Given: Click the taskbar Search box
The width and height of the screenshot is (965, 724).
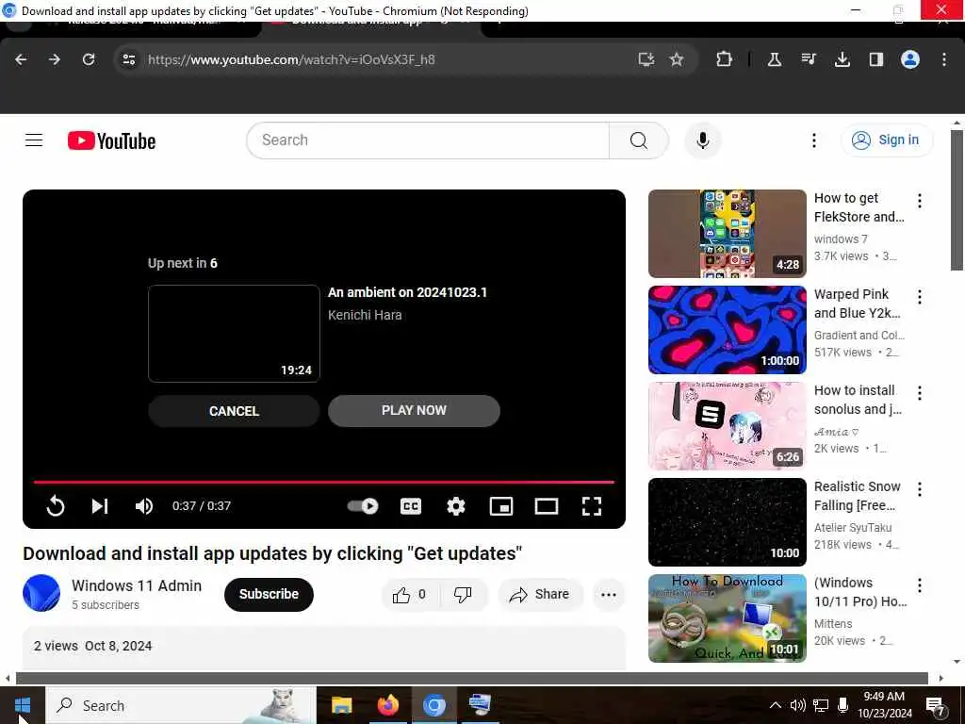Looking at the screenshot, I should [x=180, y=705].
